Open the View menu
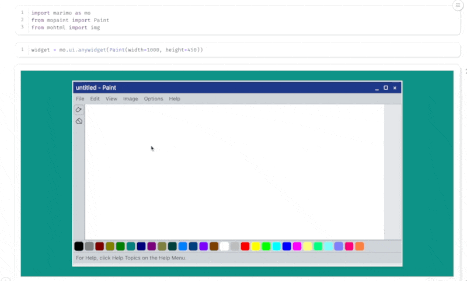This screenshot has height=281, width=467. tap(111, 99)
